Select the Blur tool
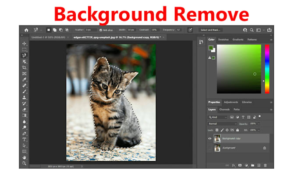The image size is (298, 180). tap(24, 121)
